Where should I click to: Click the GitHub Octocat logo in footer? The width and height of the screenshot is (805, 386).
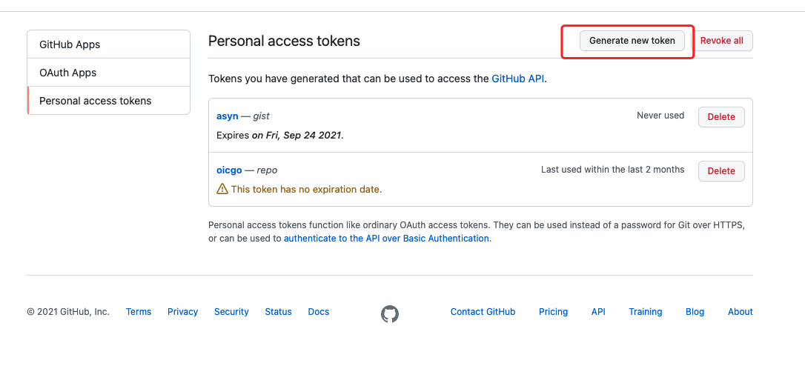pos(390,314)
